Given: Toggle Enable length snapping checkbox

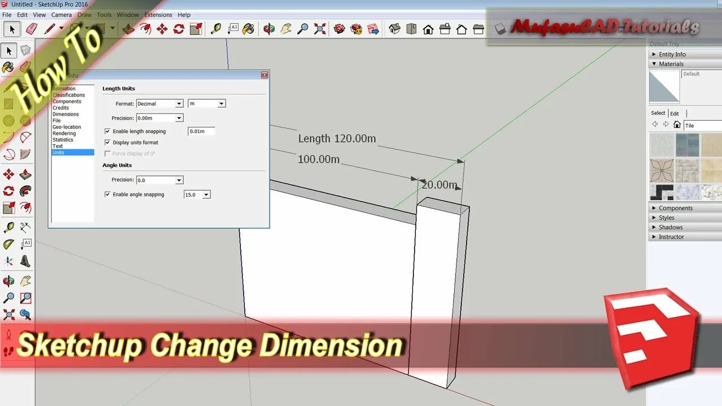Looking at the screenshot, I should click(108, 131).
